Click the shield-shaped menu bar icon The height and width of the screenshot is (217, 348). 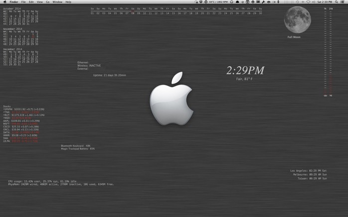[x=201, y=2]
